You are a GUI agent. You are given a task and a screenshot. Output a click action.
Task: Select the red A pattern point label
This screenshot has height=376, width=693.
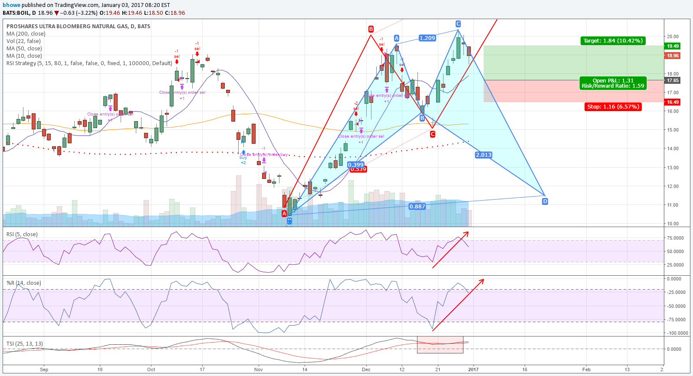(284, 214)
